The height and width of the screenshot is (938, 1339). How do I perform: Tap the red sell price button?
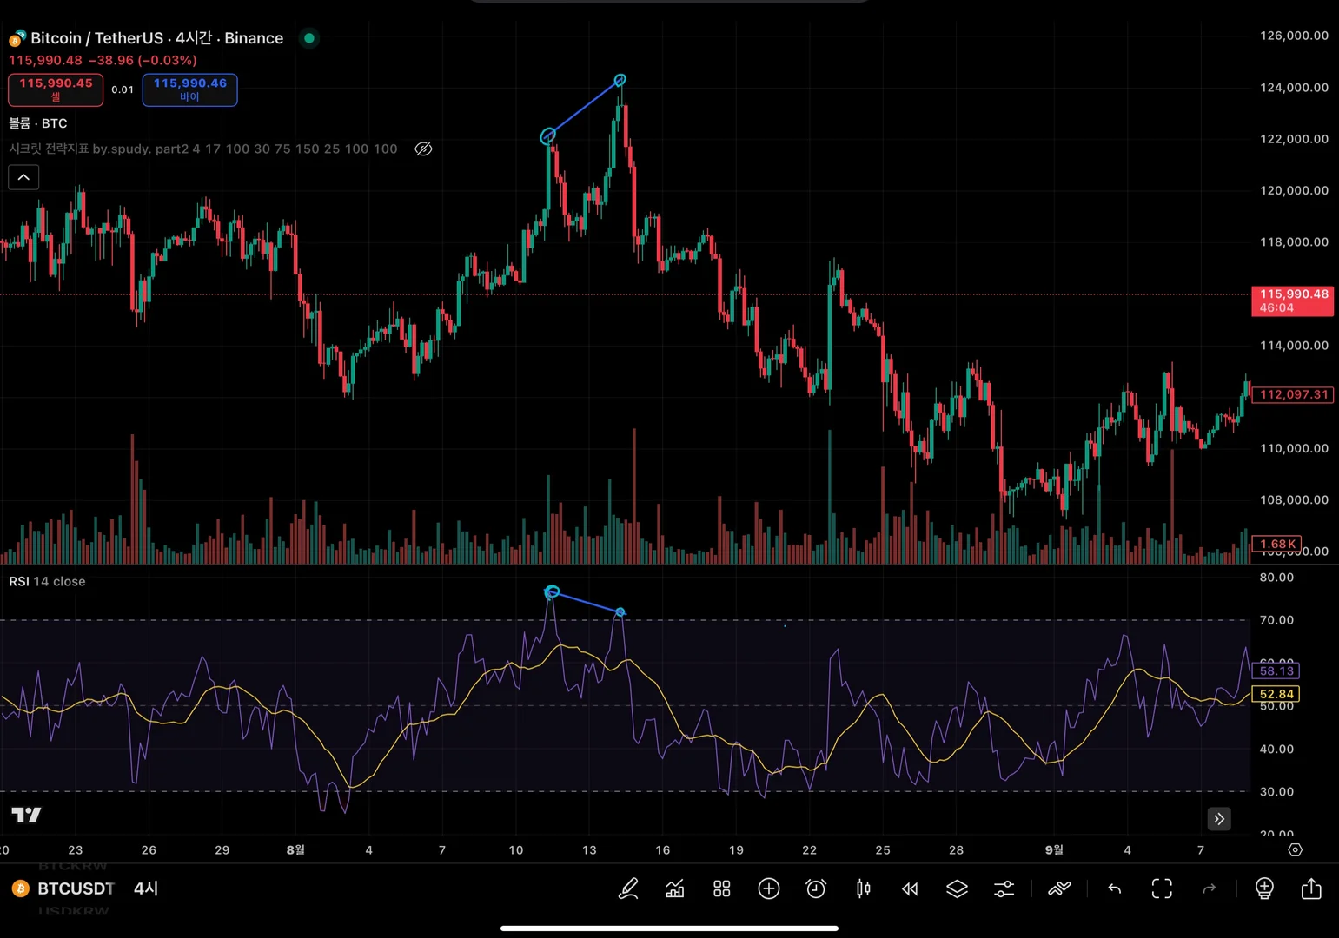click(56, 89)
